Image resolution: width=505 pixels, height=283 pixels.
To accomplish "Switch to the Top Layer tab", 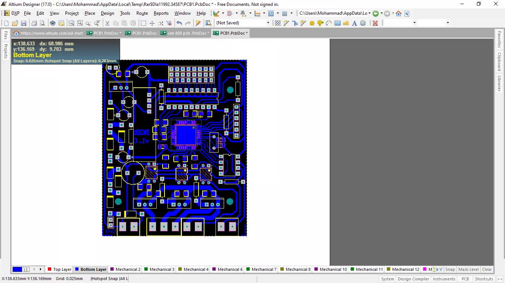I will [60, 269].
